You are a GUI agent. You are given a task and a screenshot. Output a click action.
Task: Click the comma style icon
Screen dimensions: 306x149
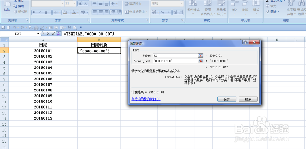click(168, 12)
